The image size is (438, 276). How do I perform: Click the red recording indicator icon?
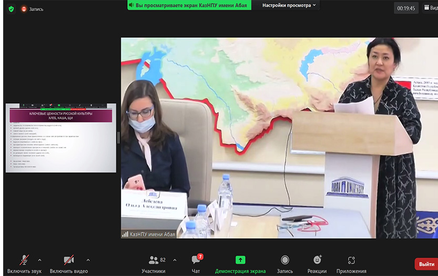(x=24, y=9)
